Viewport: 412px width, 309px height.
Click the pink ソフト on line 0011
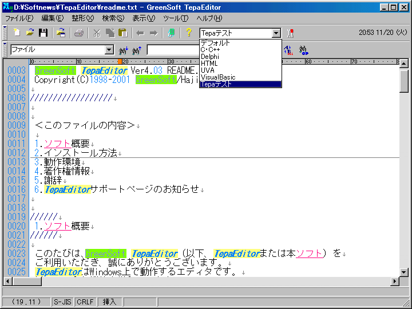[58, 144]
